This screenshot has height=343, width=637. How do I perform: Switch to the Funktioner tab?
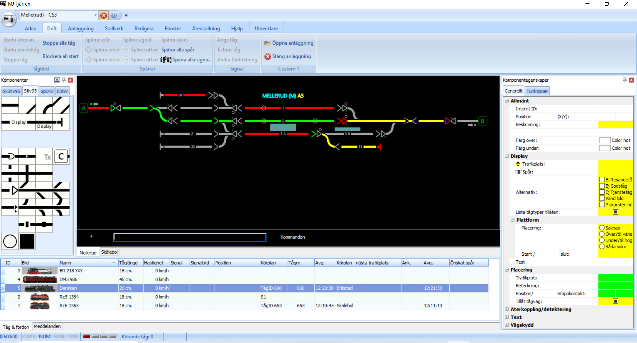click(x=537, y=91)
